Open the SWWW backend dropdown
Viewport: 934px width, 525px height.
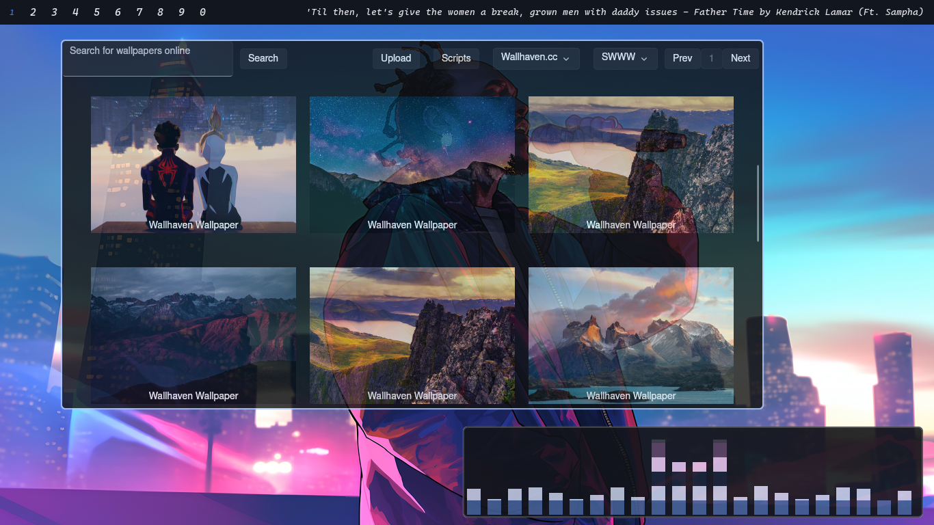[x=624, y=58]
